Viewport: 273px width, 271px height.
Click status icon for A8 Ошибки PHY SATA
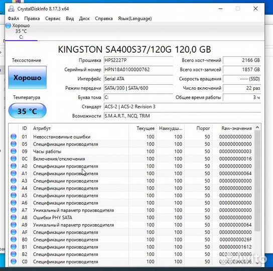(x=14, y=217)
